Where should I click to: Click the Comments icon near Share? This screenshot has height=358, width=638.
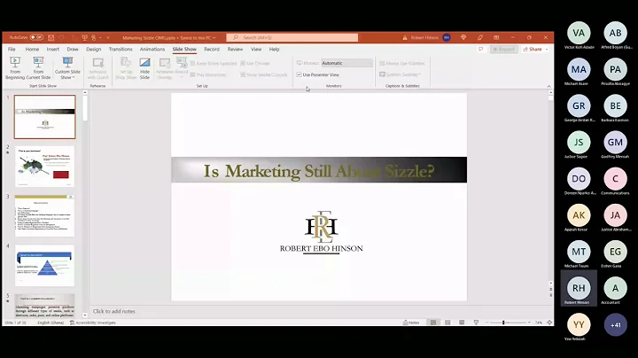point(480,50)
